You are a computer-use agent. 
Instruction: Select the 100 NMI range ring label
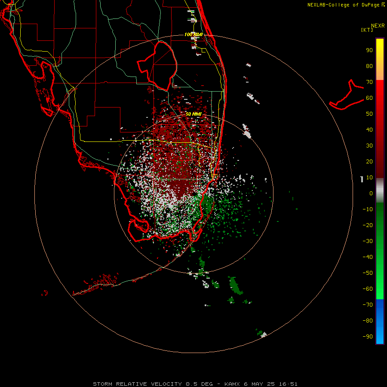193,34
